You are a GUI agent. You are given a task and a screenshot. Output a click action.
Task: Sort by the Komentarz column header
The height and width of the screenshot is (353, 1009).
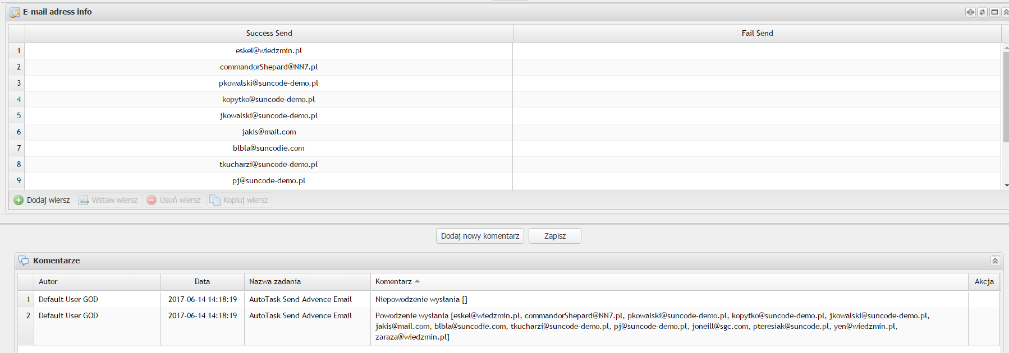[393, 281]
